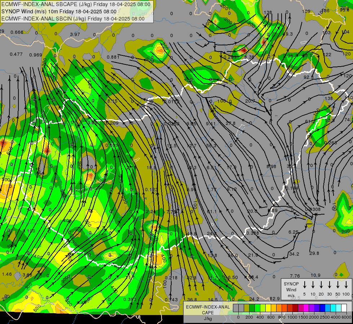Screen dimensions: 353x324
Task: Click the map value 8.98
Action: (271, 167)
